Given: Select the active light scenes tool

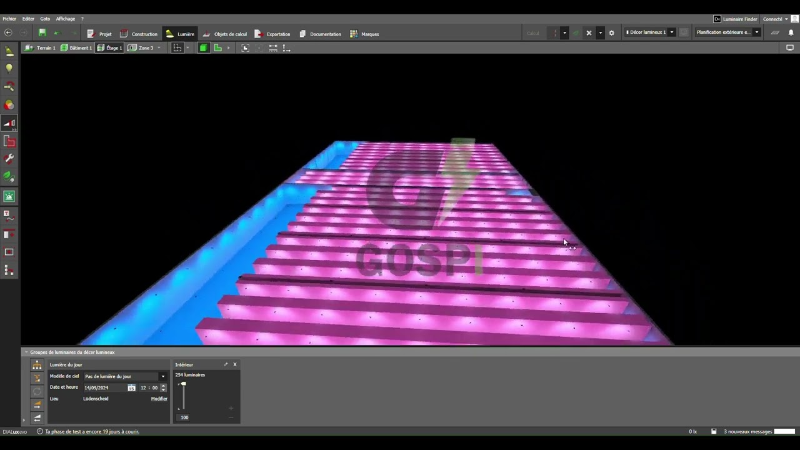Looking at the screenshot, I should click(x=9, y=123).
